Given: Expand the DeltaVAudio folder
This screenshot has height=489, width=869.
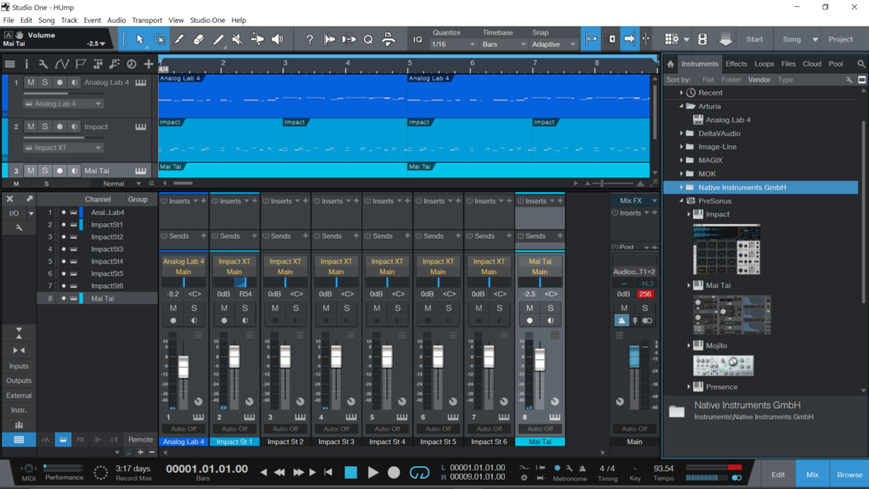Looking at the screenshot, I should click(681, 133).
